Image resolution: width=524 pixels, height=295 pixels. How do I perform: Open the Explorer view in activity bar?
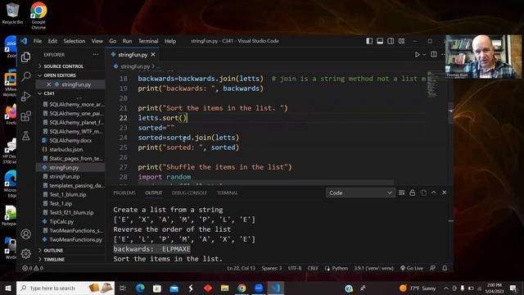[x=25, y=57]
